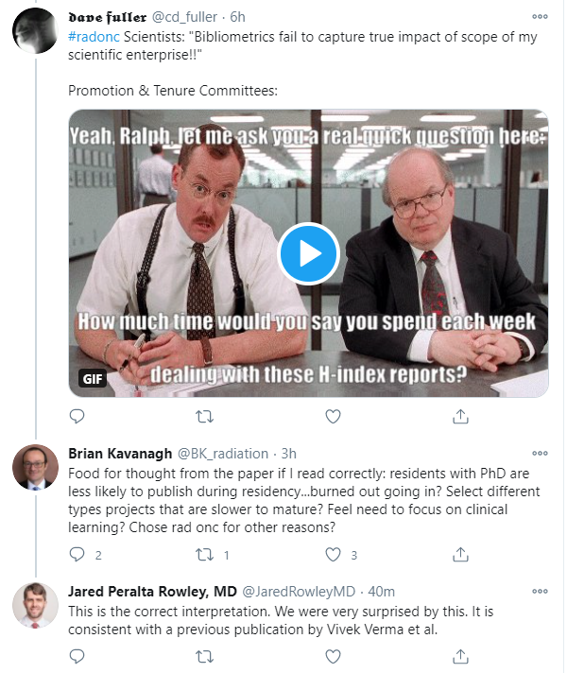Open reply on Brian Kavanagh's tweet
The width and height of the screenshot is (567, 673).
click(x=77, y=555)
